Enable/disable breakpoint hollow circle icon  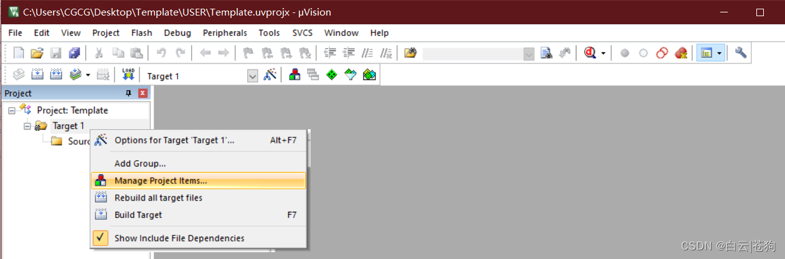tap(644, 53)
